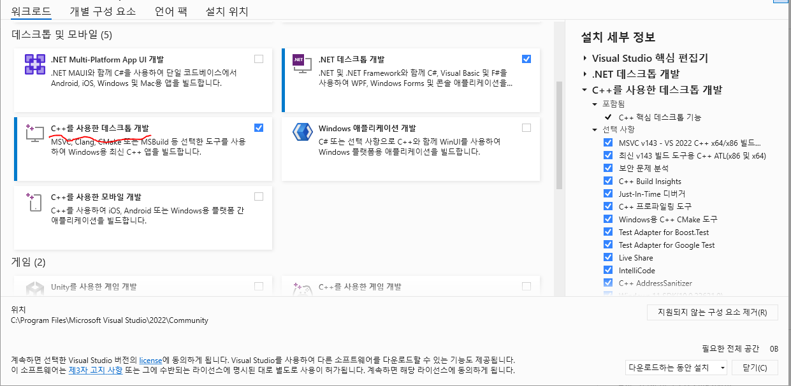
Task: Toggle Test Adapter for Google Test
Action: [608, 245]
